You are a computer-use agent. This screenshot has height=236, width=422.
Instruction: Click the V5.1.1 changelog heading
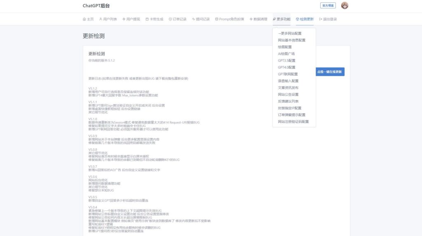pos(93,102)
